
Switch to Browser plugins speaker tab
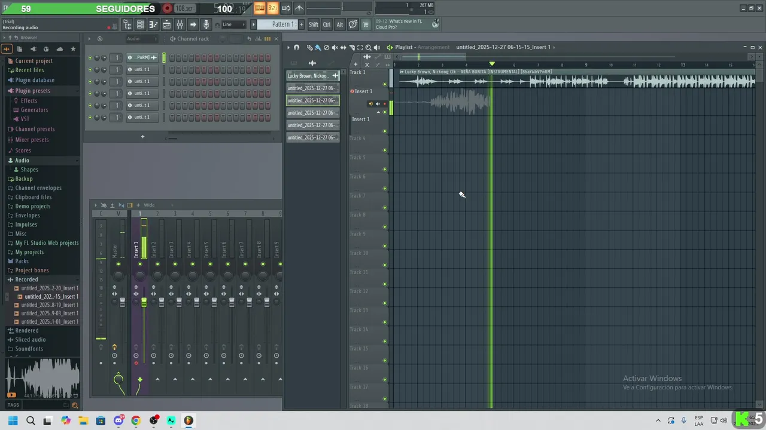[33, 49]
